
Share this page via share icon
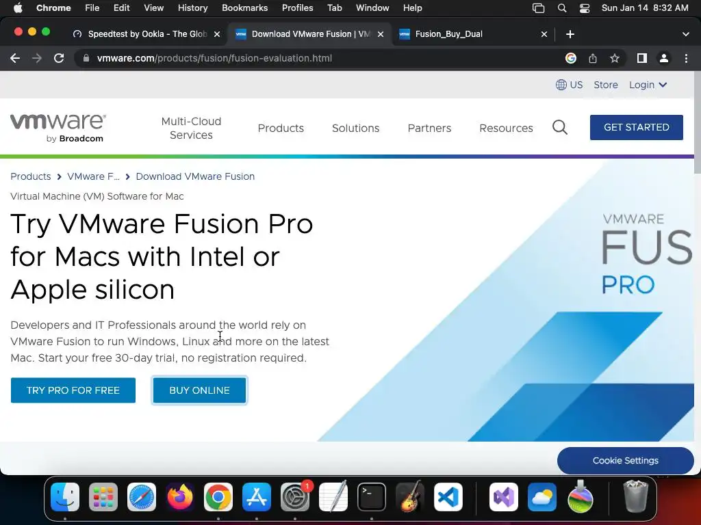592,58
